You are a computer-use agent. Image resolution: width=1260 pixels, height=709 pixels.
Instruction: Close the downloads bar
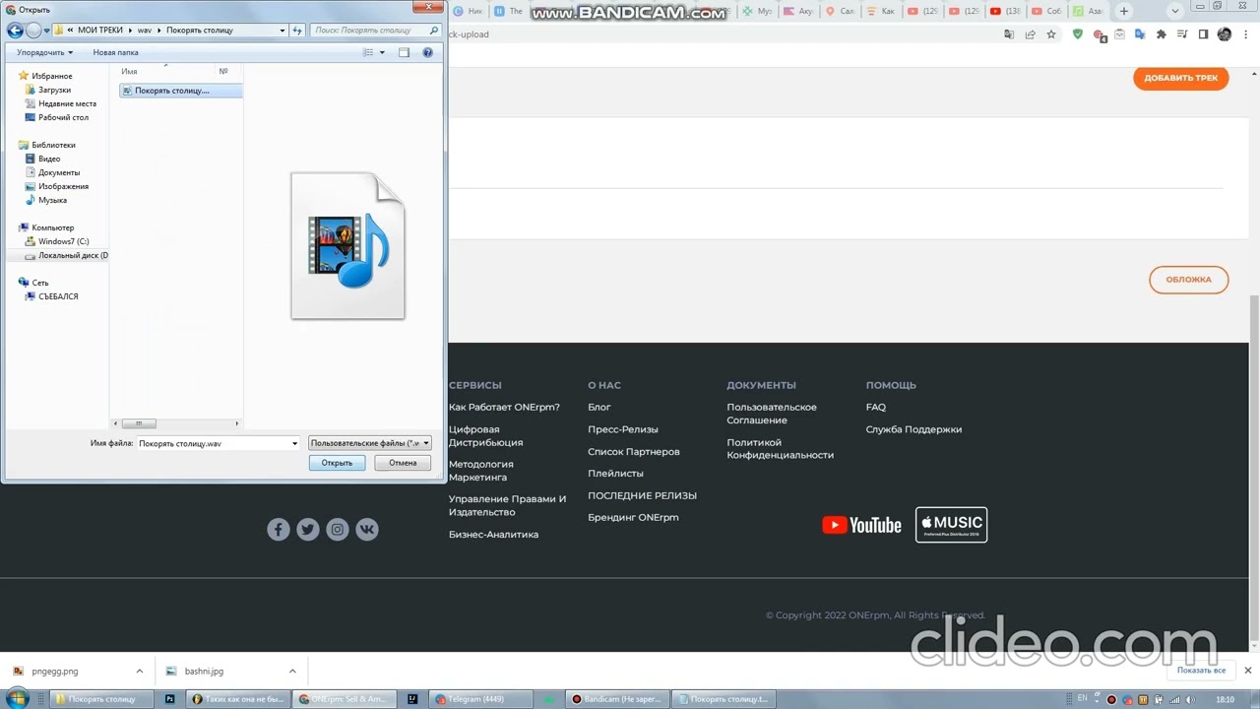[x=1247, y=671]
